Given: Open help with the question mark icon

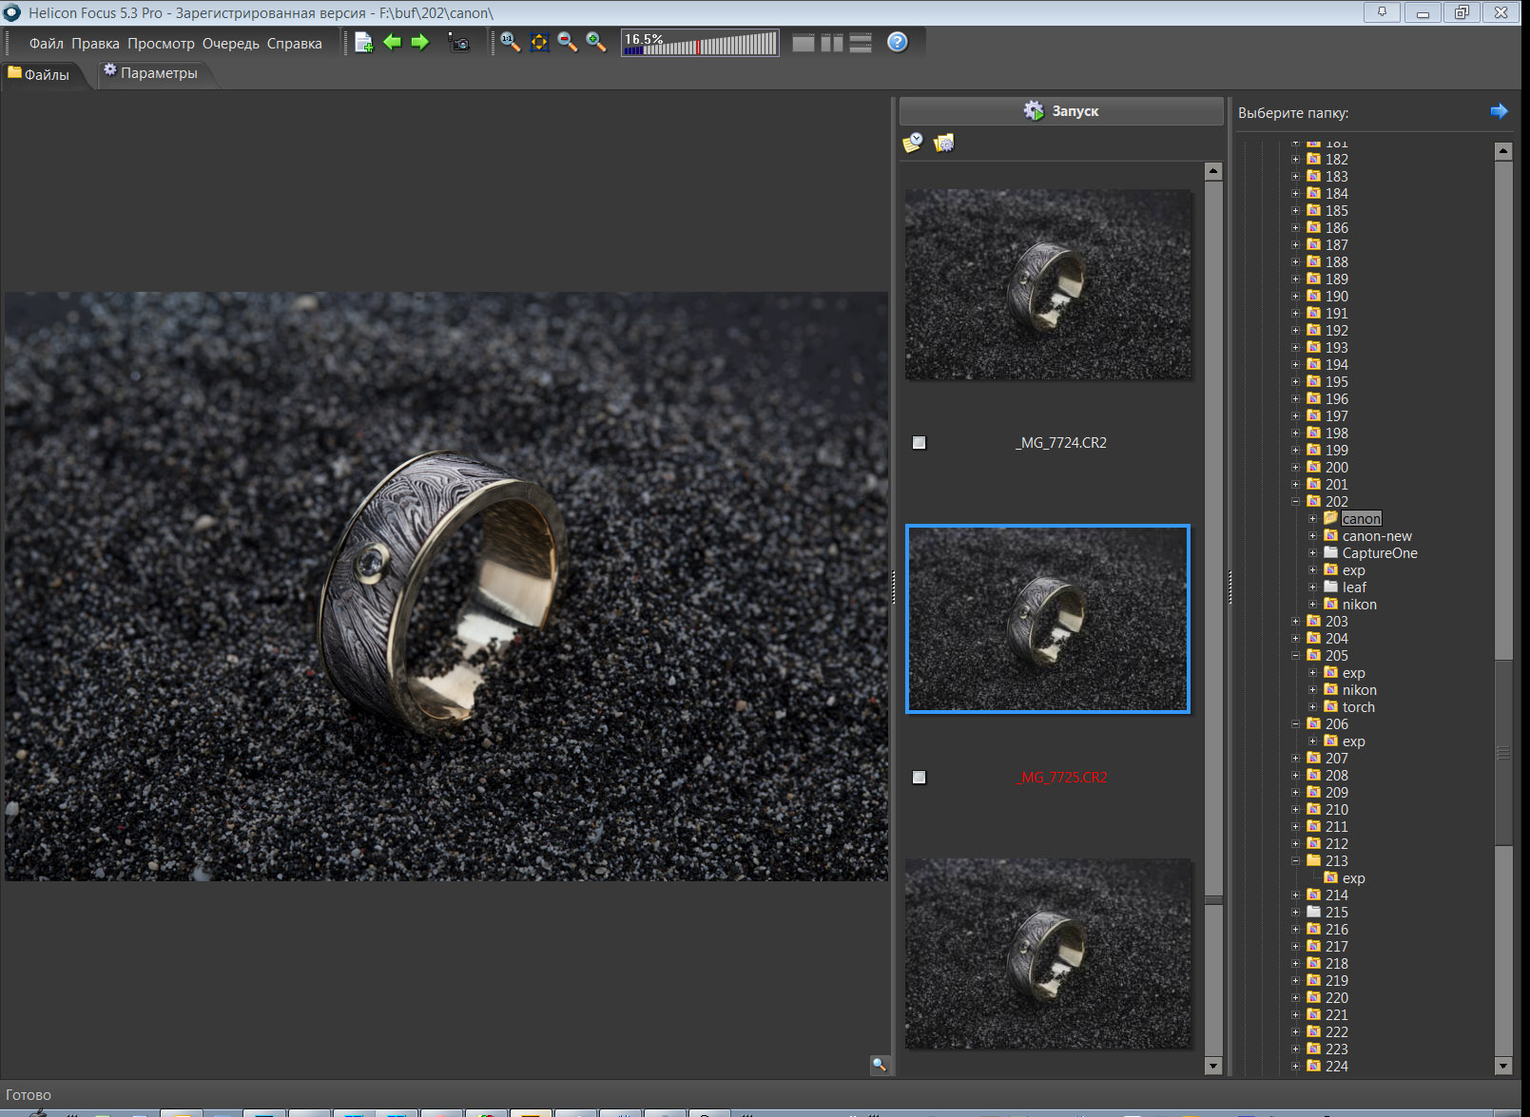Looking at the screenshot, I should 897,43.
